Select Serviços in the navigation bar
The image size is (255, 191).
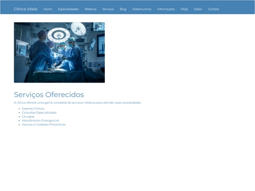pyautogui.click(x=108, y=9)
